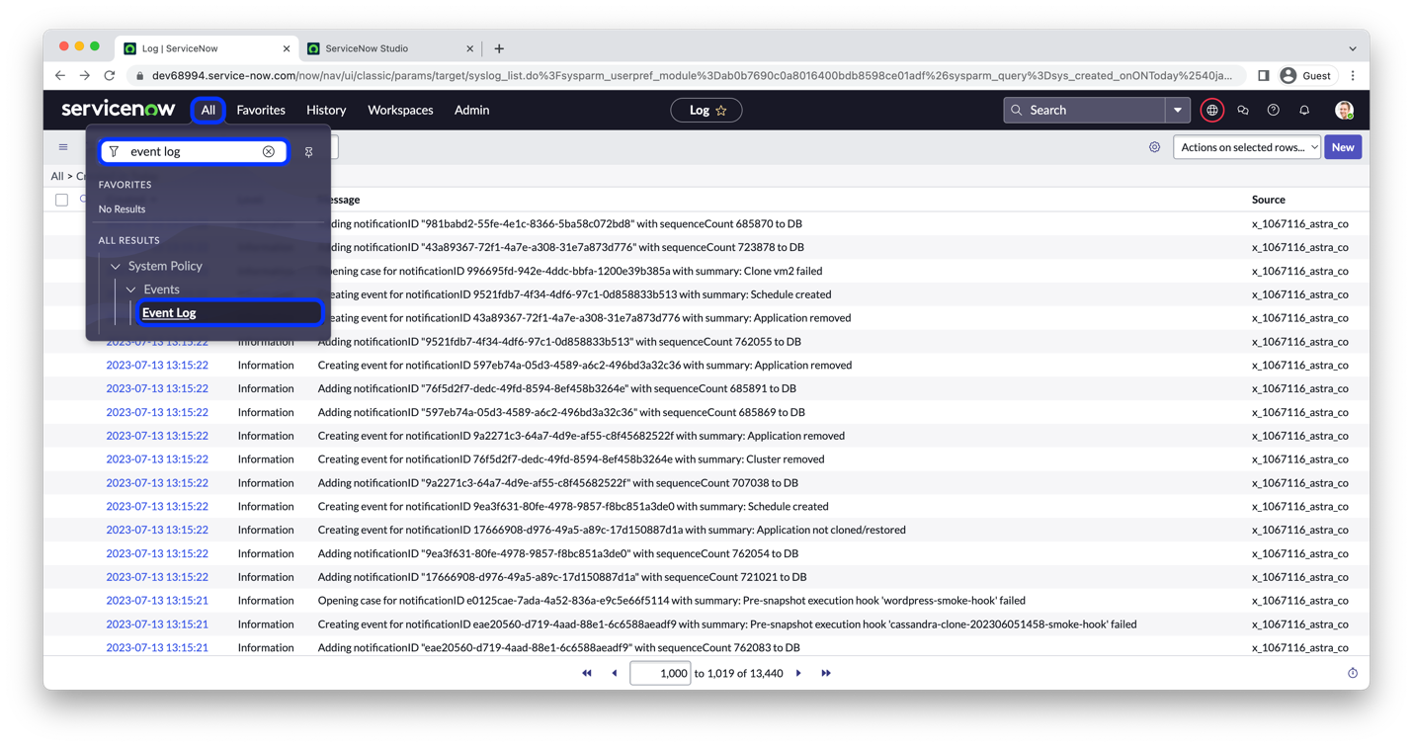The height and width of the screenshot is (747, 1413).
Task: Open the Favorites menu
Action: pos(261,110)
